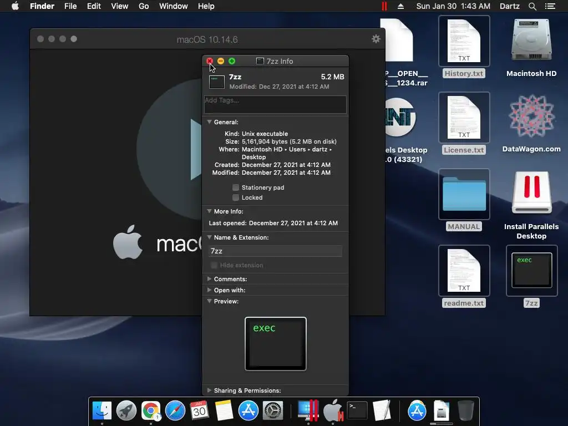Open the Applications folder stack in dock
The width and height of the screenshot is (568, 426).
417,411
